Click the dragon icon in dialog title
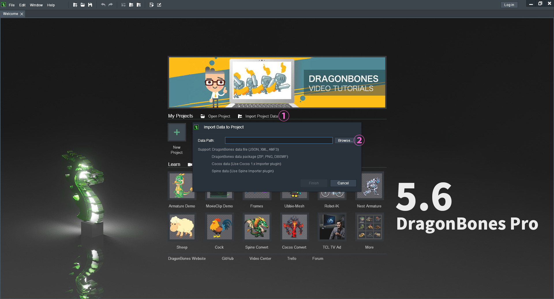554x299 pixels. click(x=196, y=127)
